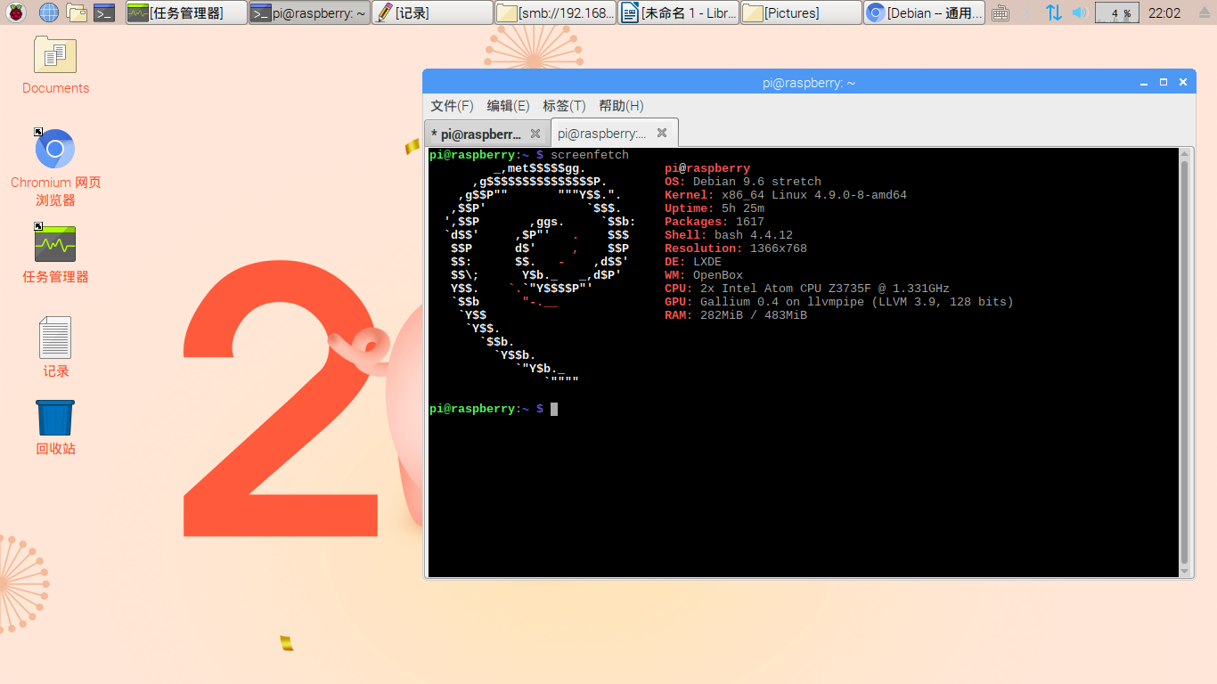Open the 帮助(H) menu in terminal
This screenshot has height=684, width=1217.
click(x=621, y=105)
